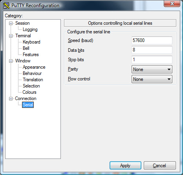Select the Keyboard category
This screenshot has width=183, height=175.
click(x=31, y=42)
